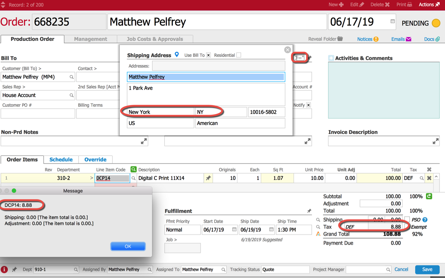The image size is (445, 278).
Task: Switch to the Management tab
Action: pyautogui.click(x=91, y=39)
